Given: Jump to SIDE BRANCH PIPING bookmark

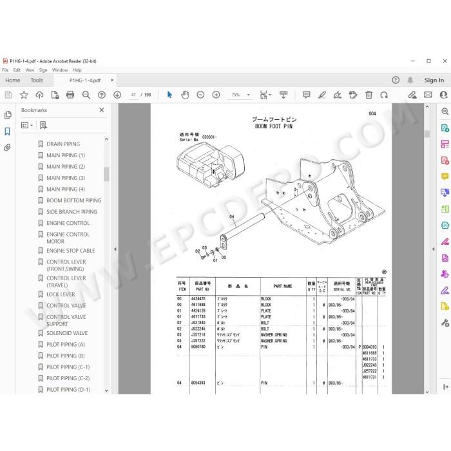Looking at the screenshot, I should 72,212.
